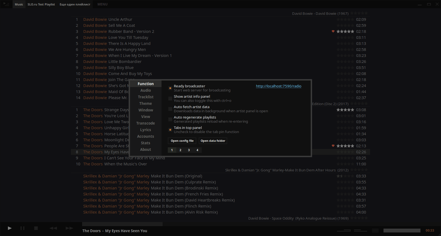Enable Auto regenerate playlists checkbox
This screenshot has height=236, width=441.
click(x=170, y=119)
